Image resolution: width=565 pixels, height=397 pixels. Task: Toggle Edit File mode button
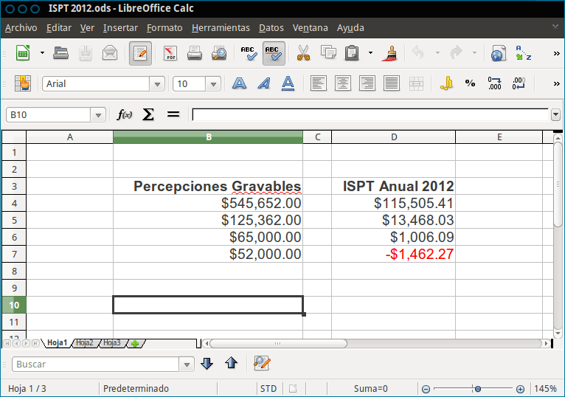point(140,53)
